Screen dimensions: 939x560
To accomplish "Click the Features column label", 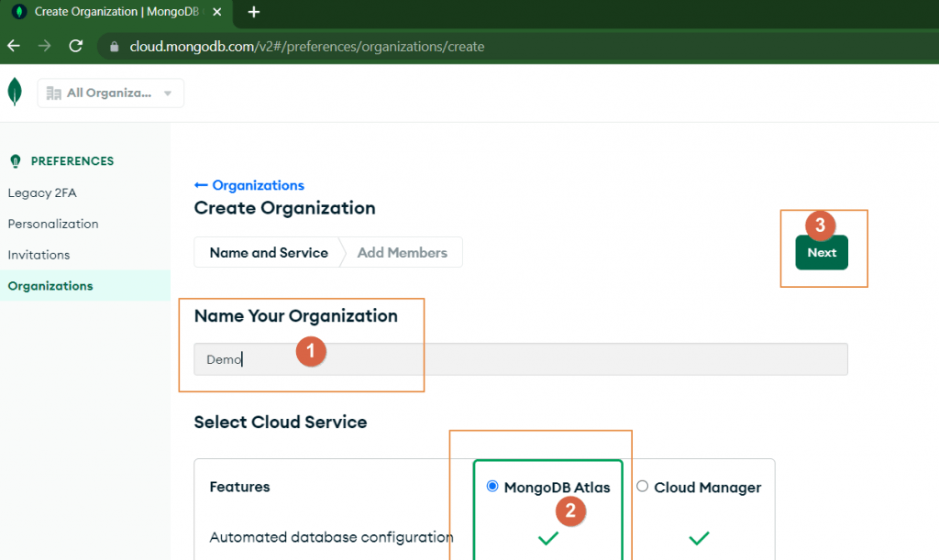I will (x=239, y=487).
